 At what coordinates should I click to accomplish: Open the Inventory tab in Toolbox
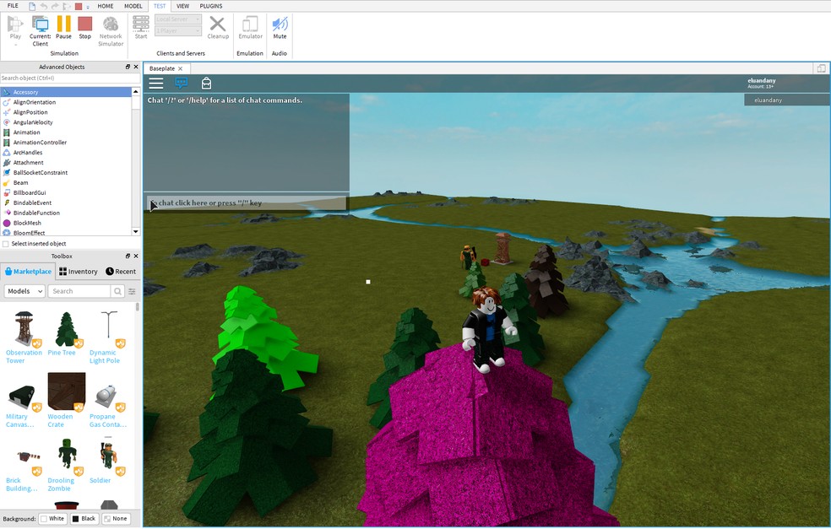(79, 272)
